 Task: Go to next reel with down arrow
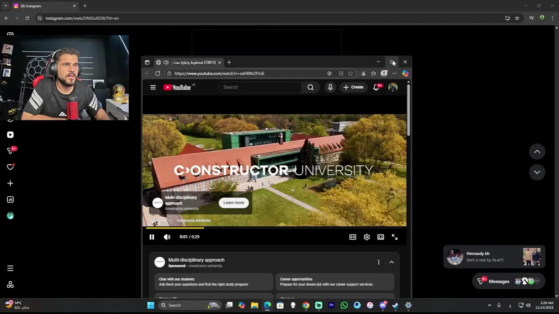(537, 172)
